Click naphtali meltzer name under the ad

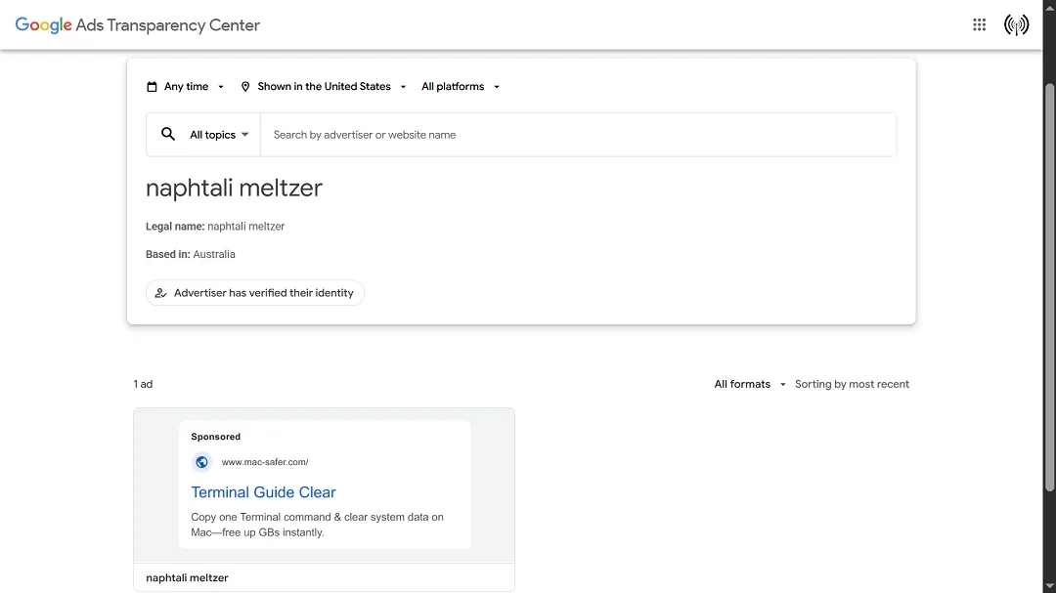pyautogui.click(x=187, y=577)
